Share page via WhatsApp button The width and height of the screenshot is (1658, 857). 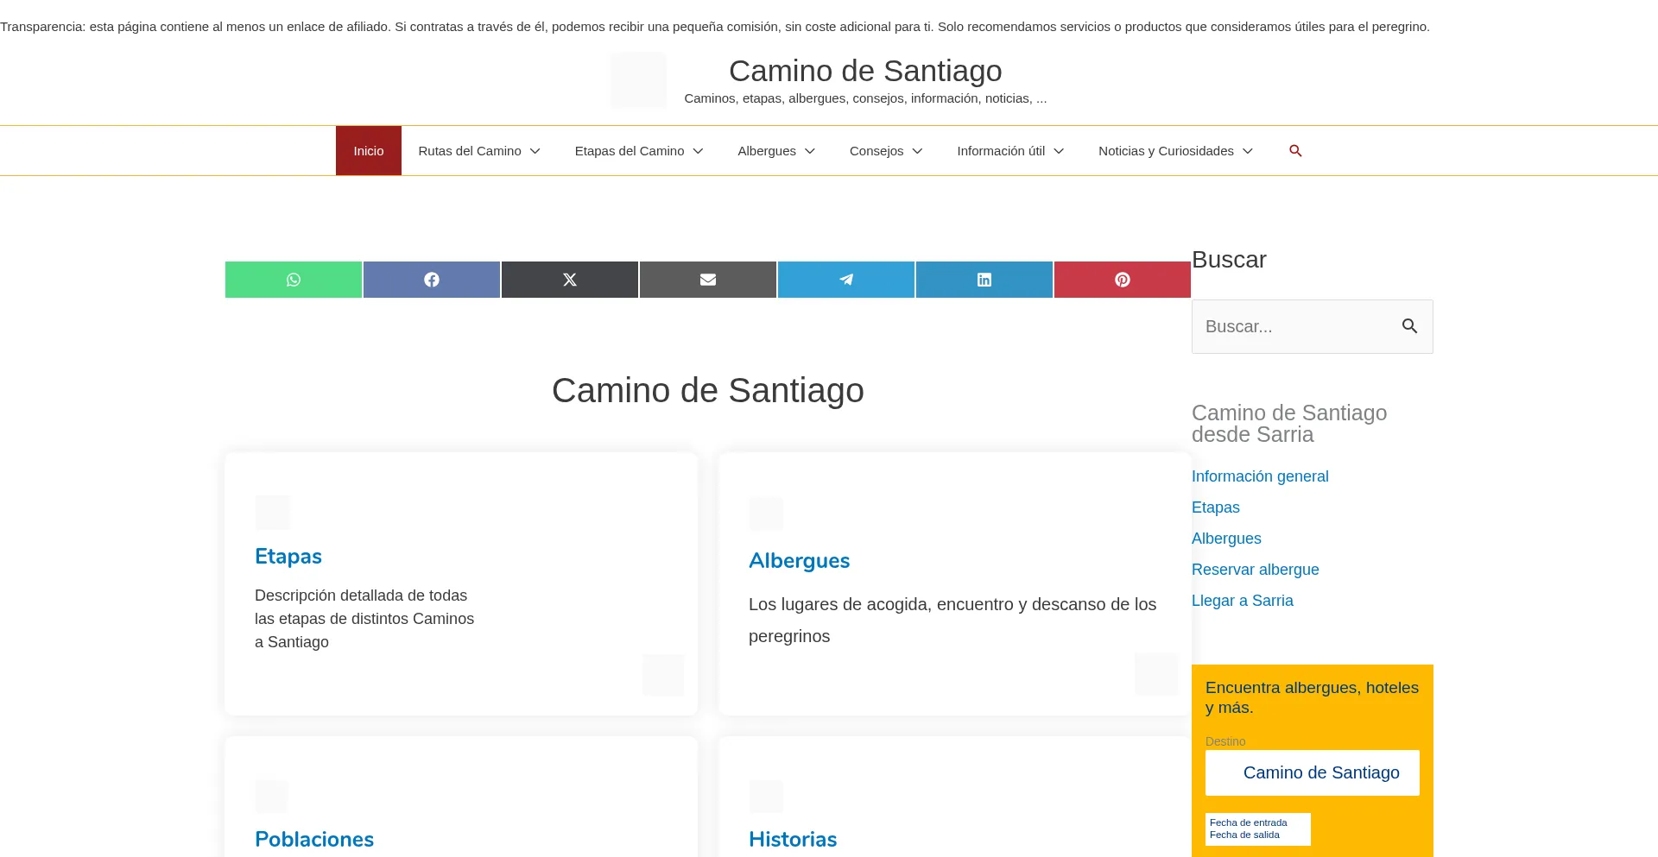pyautogui.click(x=294, y=280)
